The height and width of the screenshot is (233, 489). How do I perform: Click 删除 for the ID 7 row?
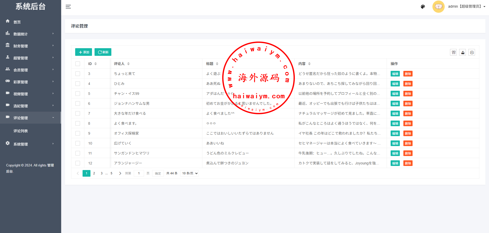(408, 114)
